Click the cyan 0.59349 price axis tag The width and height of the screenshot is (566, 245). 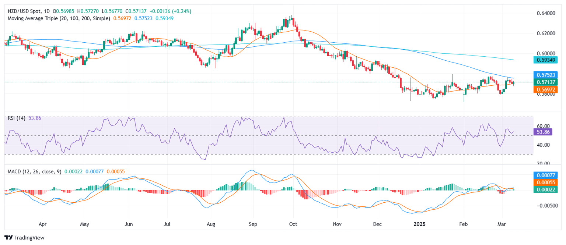(x=548, y=59)
